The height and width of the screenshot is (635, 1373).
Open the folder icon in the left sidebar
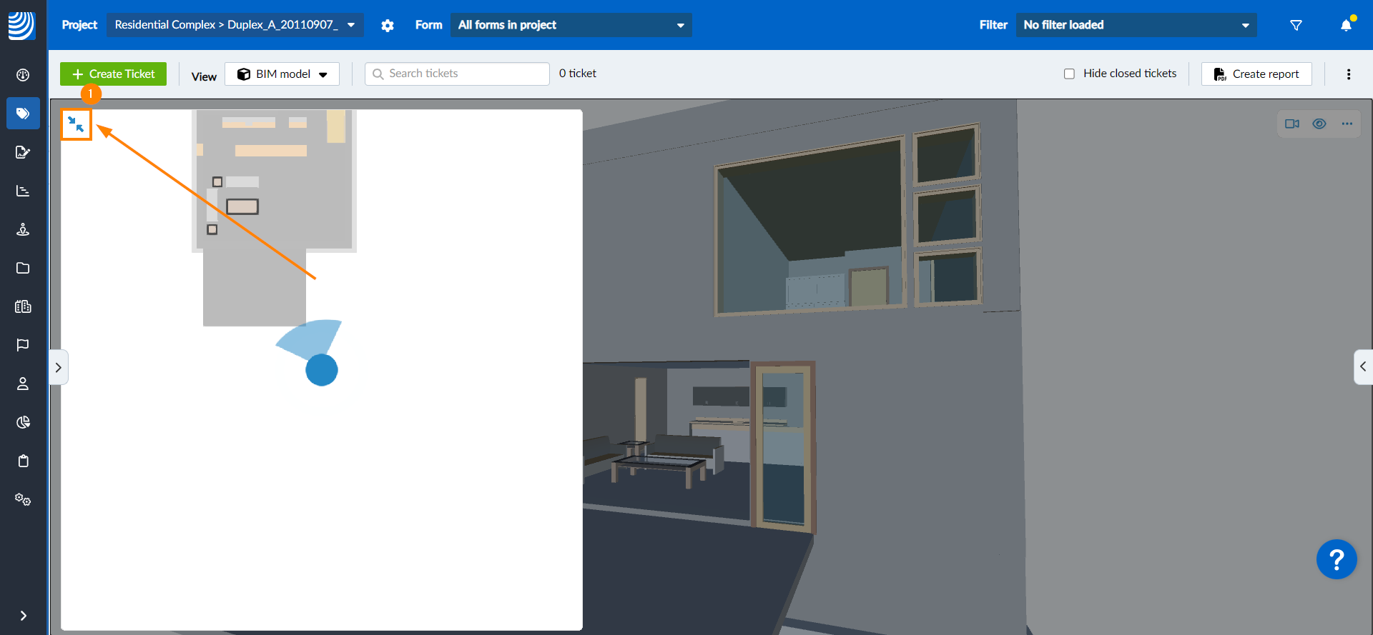tap(23, 268)
